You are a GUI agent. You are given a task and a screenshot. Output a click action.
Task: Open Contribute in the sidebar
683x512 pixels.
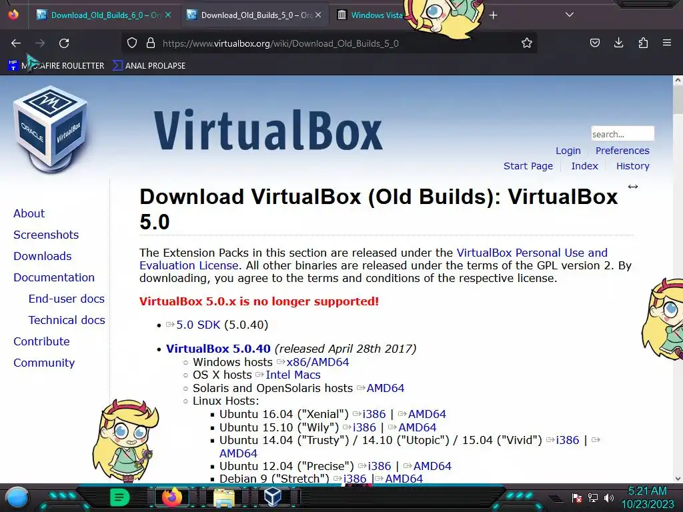point(41,341)
